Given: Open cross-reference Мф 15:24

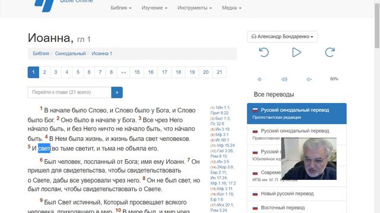Looking at the screenshot, I should click(226, 146).
